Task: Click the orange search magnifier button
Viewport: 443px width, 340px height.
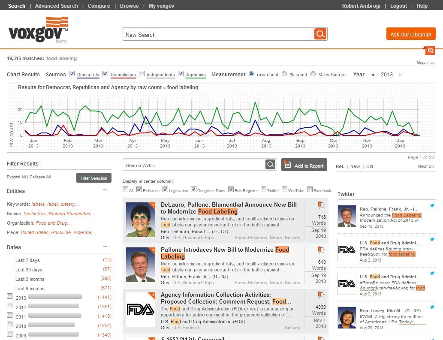Action: coord(320,34)
